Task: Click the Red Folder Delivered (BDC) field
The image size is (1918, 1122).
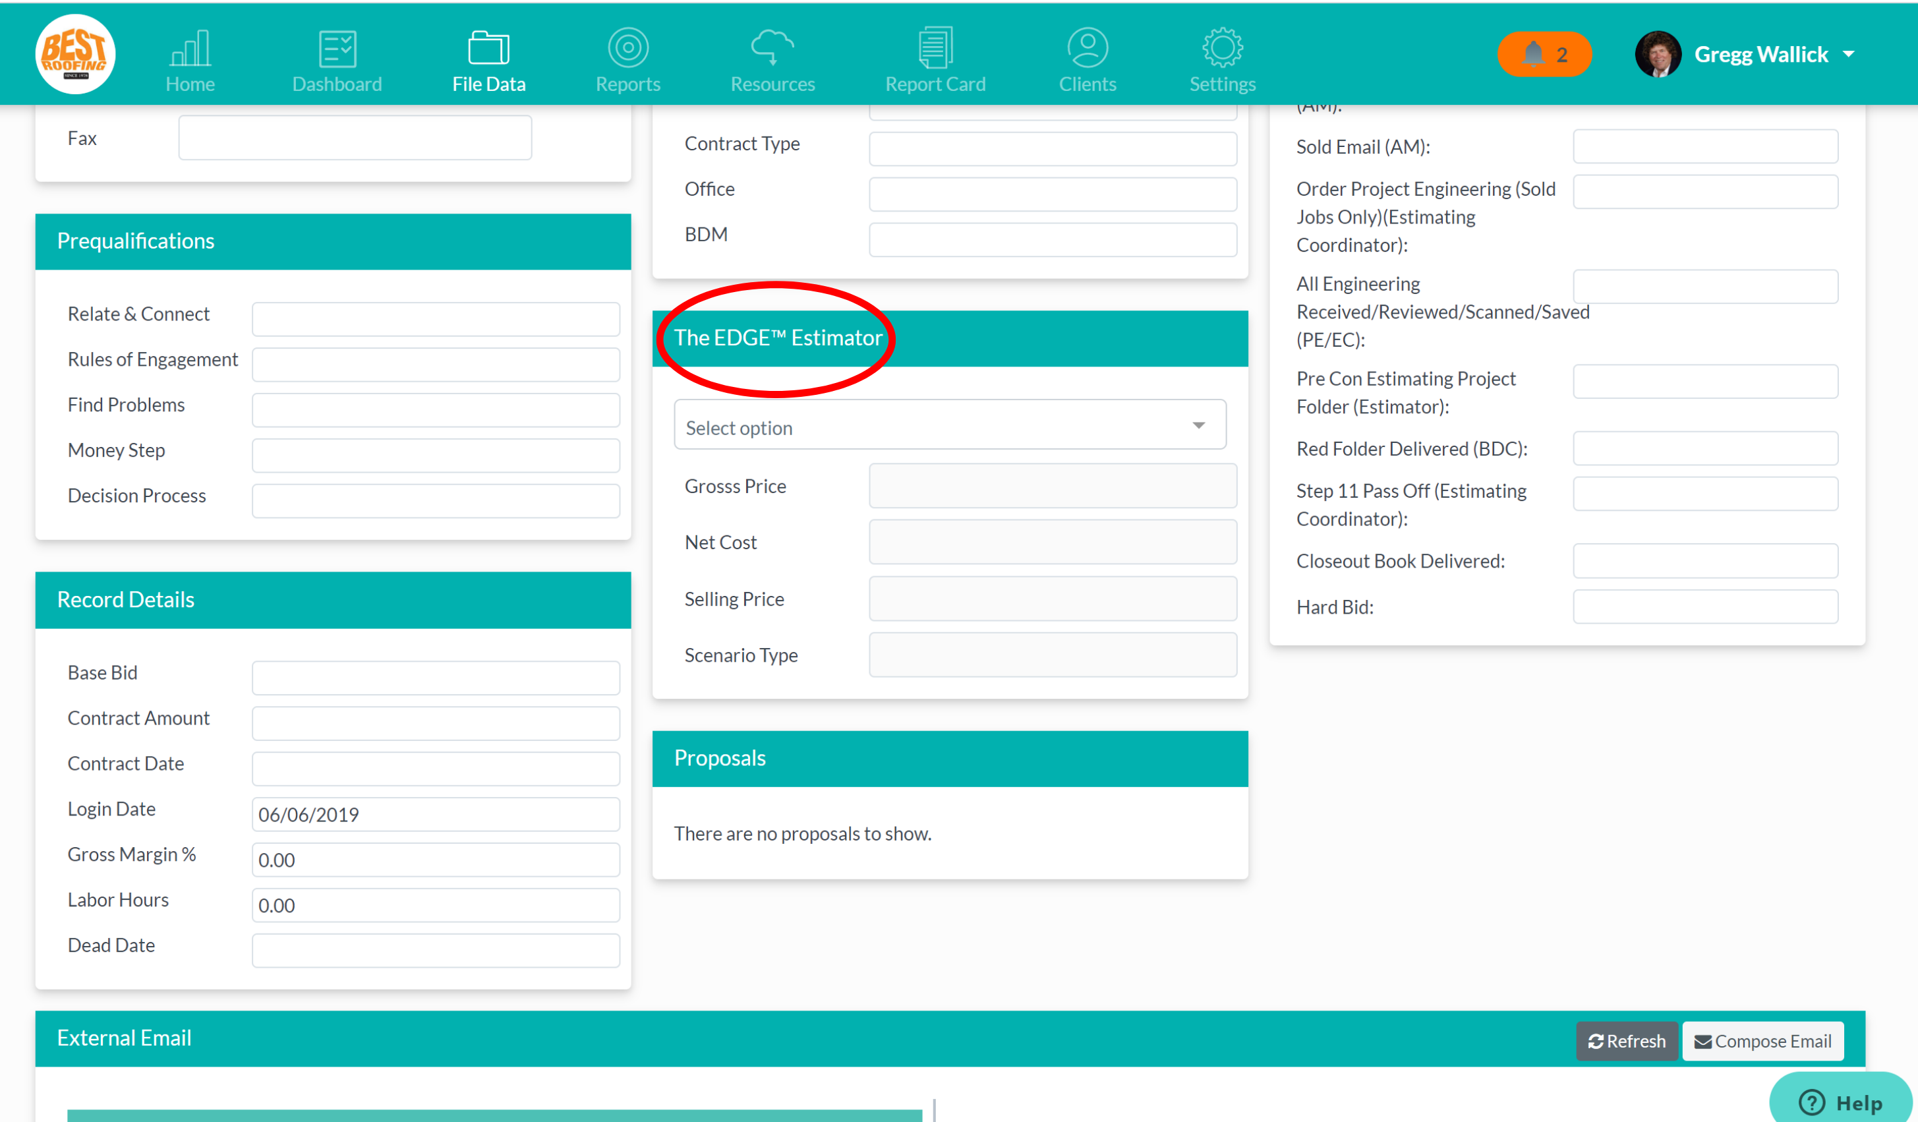Action: tap(1706, 448)
